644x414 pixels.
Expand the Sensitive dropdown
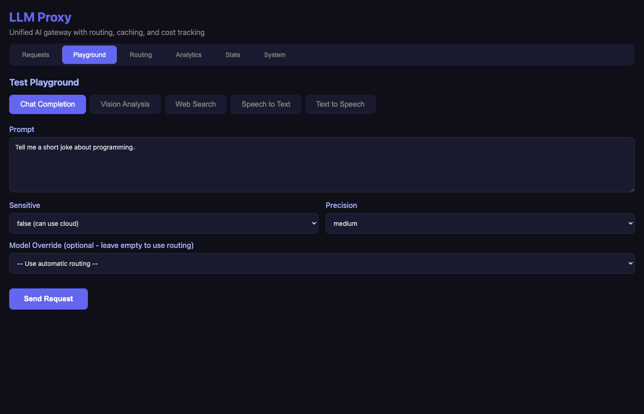[163, 224]
